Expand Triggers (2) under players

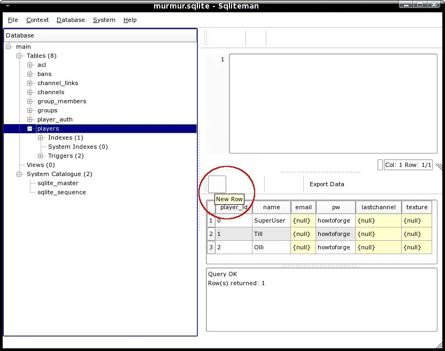pos(41,156)
